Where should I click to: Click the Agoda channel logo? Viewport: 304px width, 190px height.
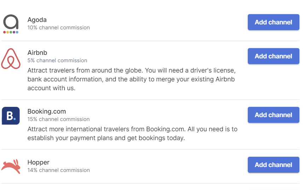click(x=11, y=22)
